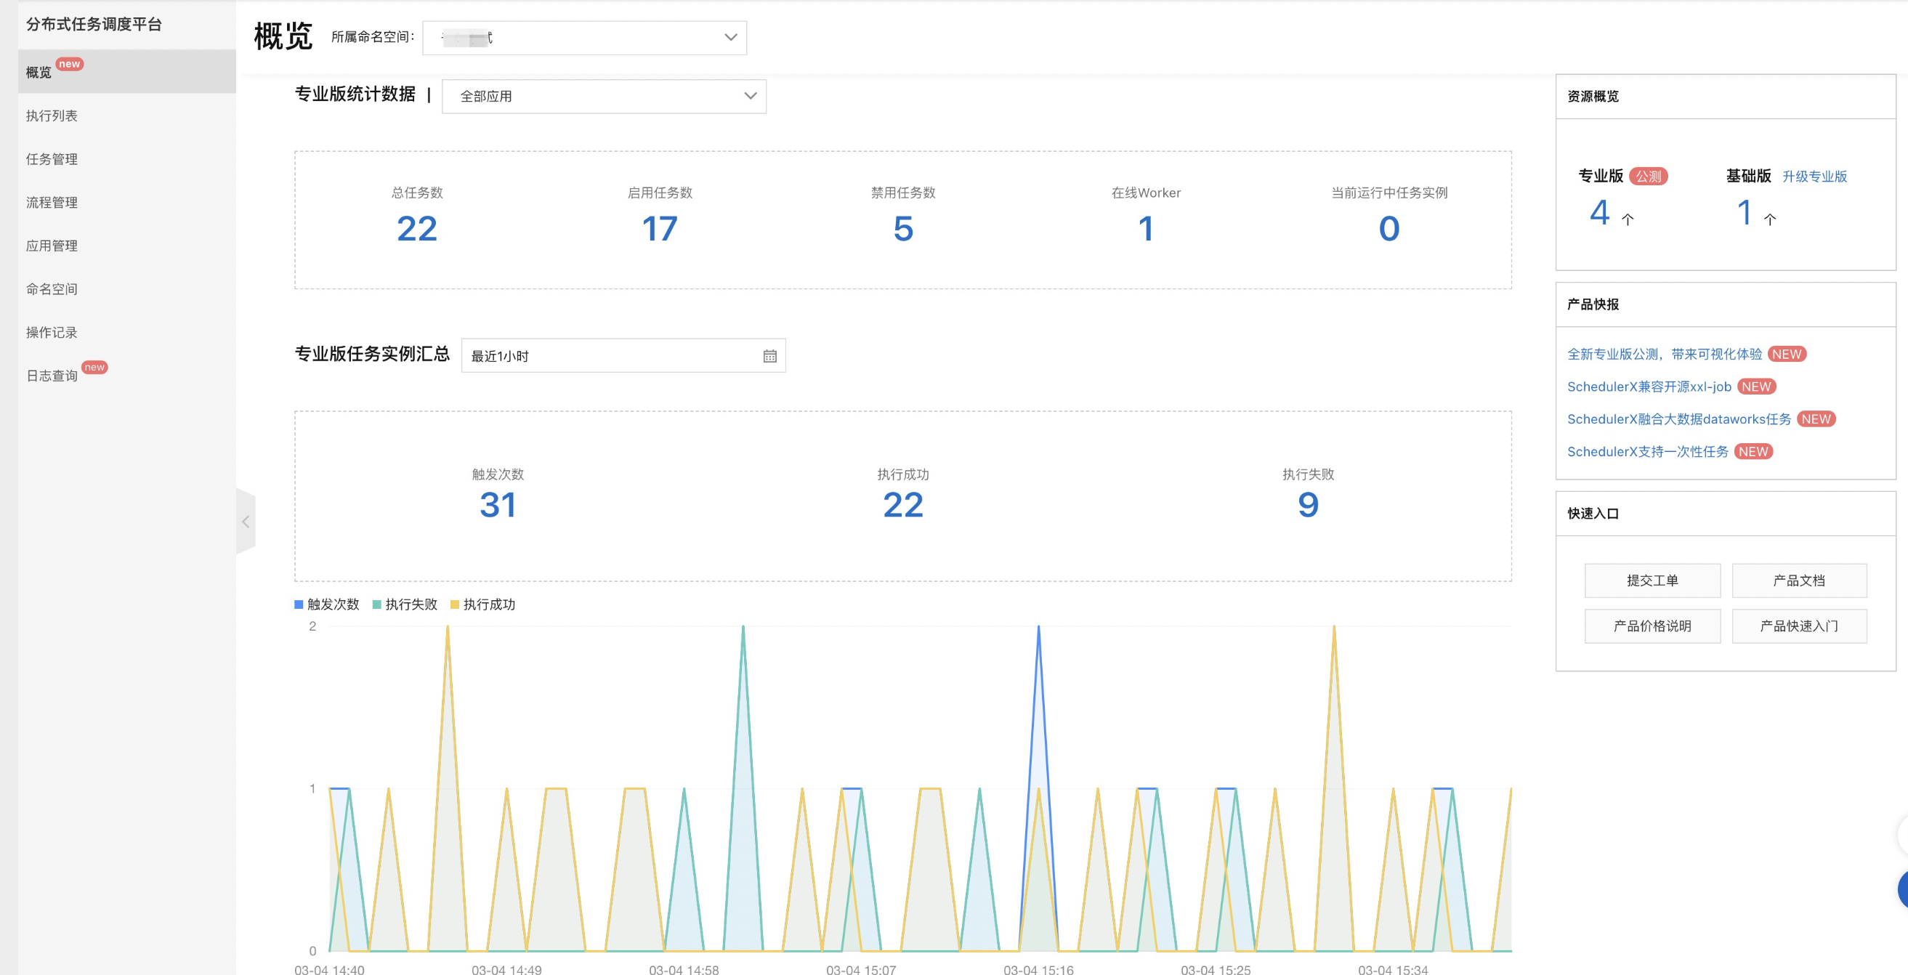Click the 提交工单 button
This screenshot has height=975, width=1908.
click(1652, 580)
